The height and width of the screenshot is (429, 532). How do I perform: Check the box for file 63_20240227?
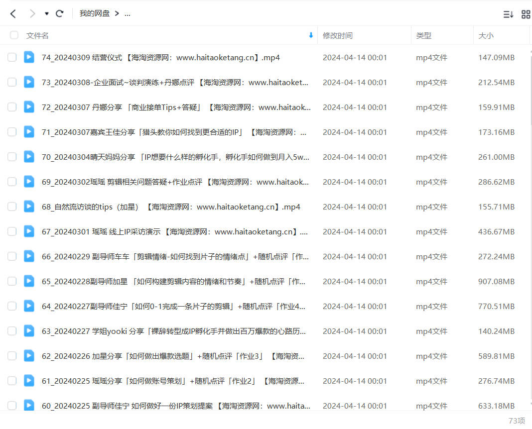tap(12, 331)
